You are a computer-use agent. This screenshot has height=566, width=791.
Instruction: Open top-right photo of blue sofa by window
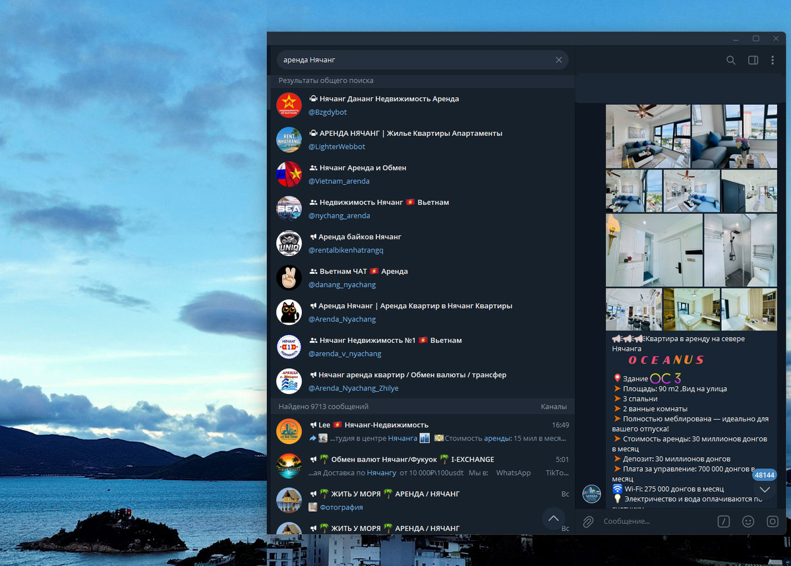734,136
